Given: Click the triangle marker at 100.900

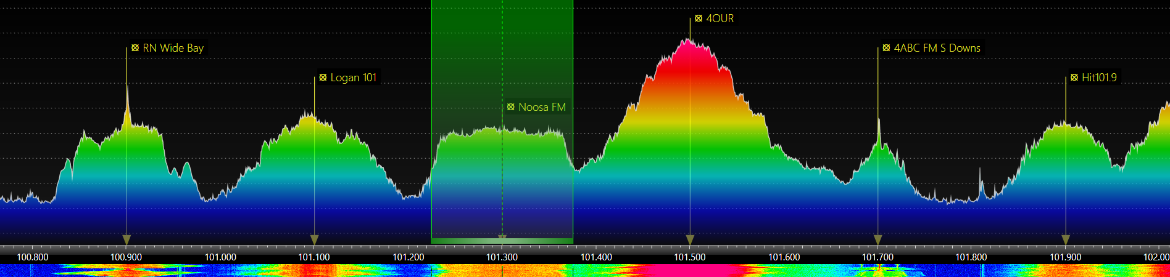Looking at the screenshot, I should coord(127,239).
